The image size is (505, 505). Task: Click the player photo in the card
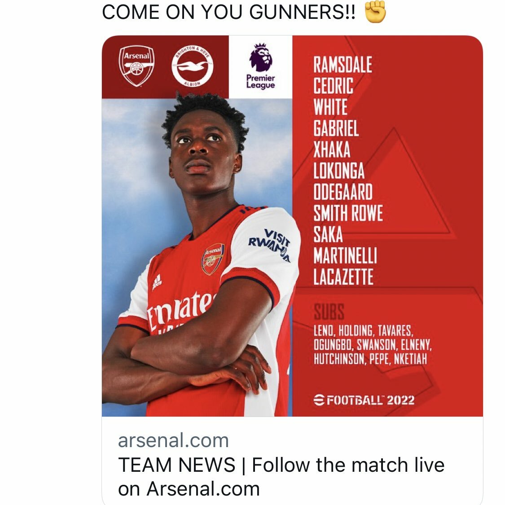(x=197, y=257)
